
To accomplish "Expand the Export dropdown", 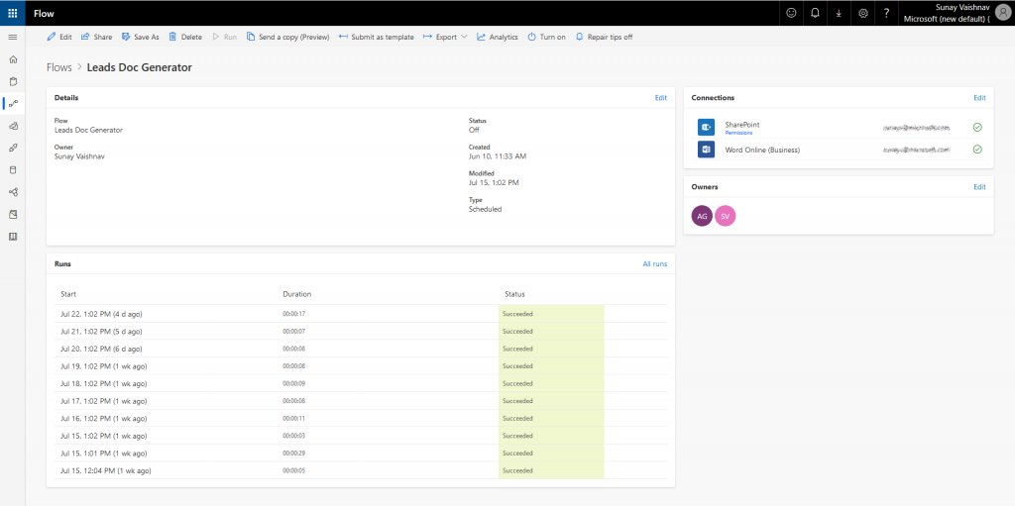I will (x=445, y=37).
